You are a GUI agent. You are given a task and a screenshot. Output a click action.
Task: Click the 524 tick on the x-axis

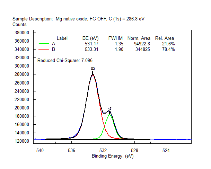pos(166,150)
